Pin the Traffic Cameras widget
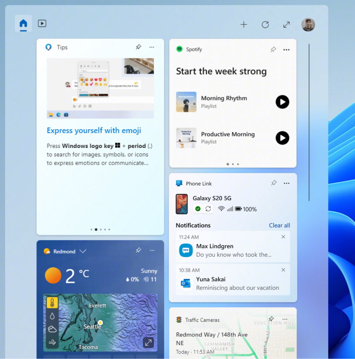 (271, 319)
